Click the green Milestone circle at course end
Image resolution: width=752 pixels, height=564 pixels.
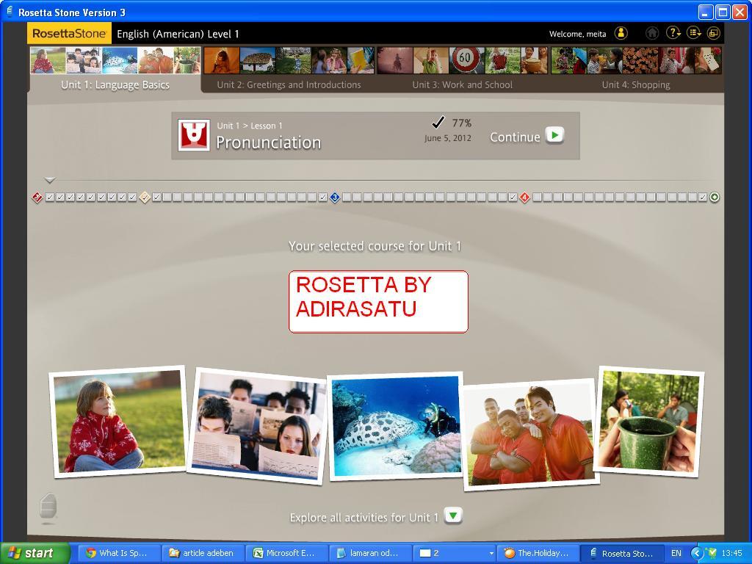pos(715,197)
